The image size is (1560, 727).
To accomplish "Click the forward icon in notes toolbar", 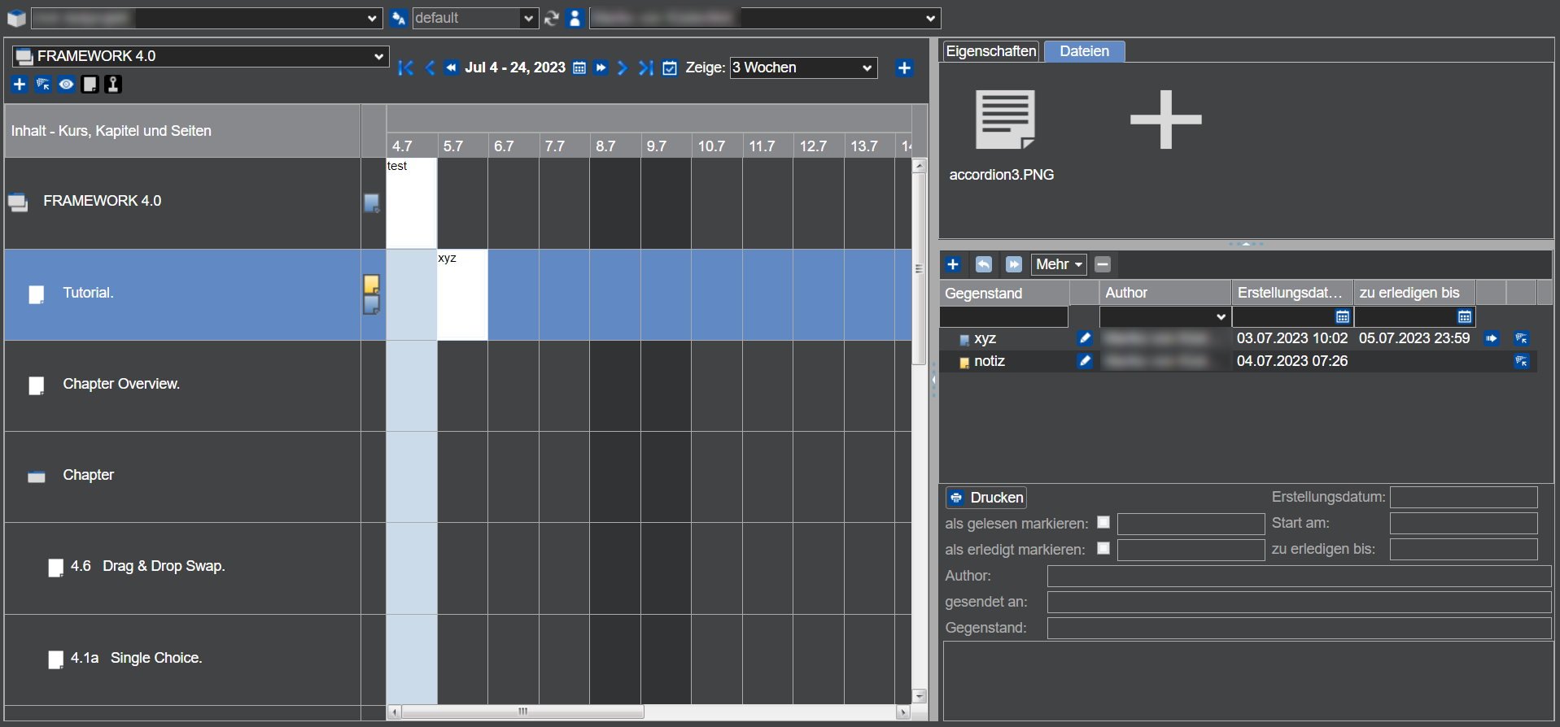I will [1014, 264].
